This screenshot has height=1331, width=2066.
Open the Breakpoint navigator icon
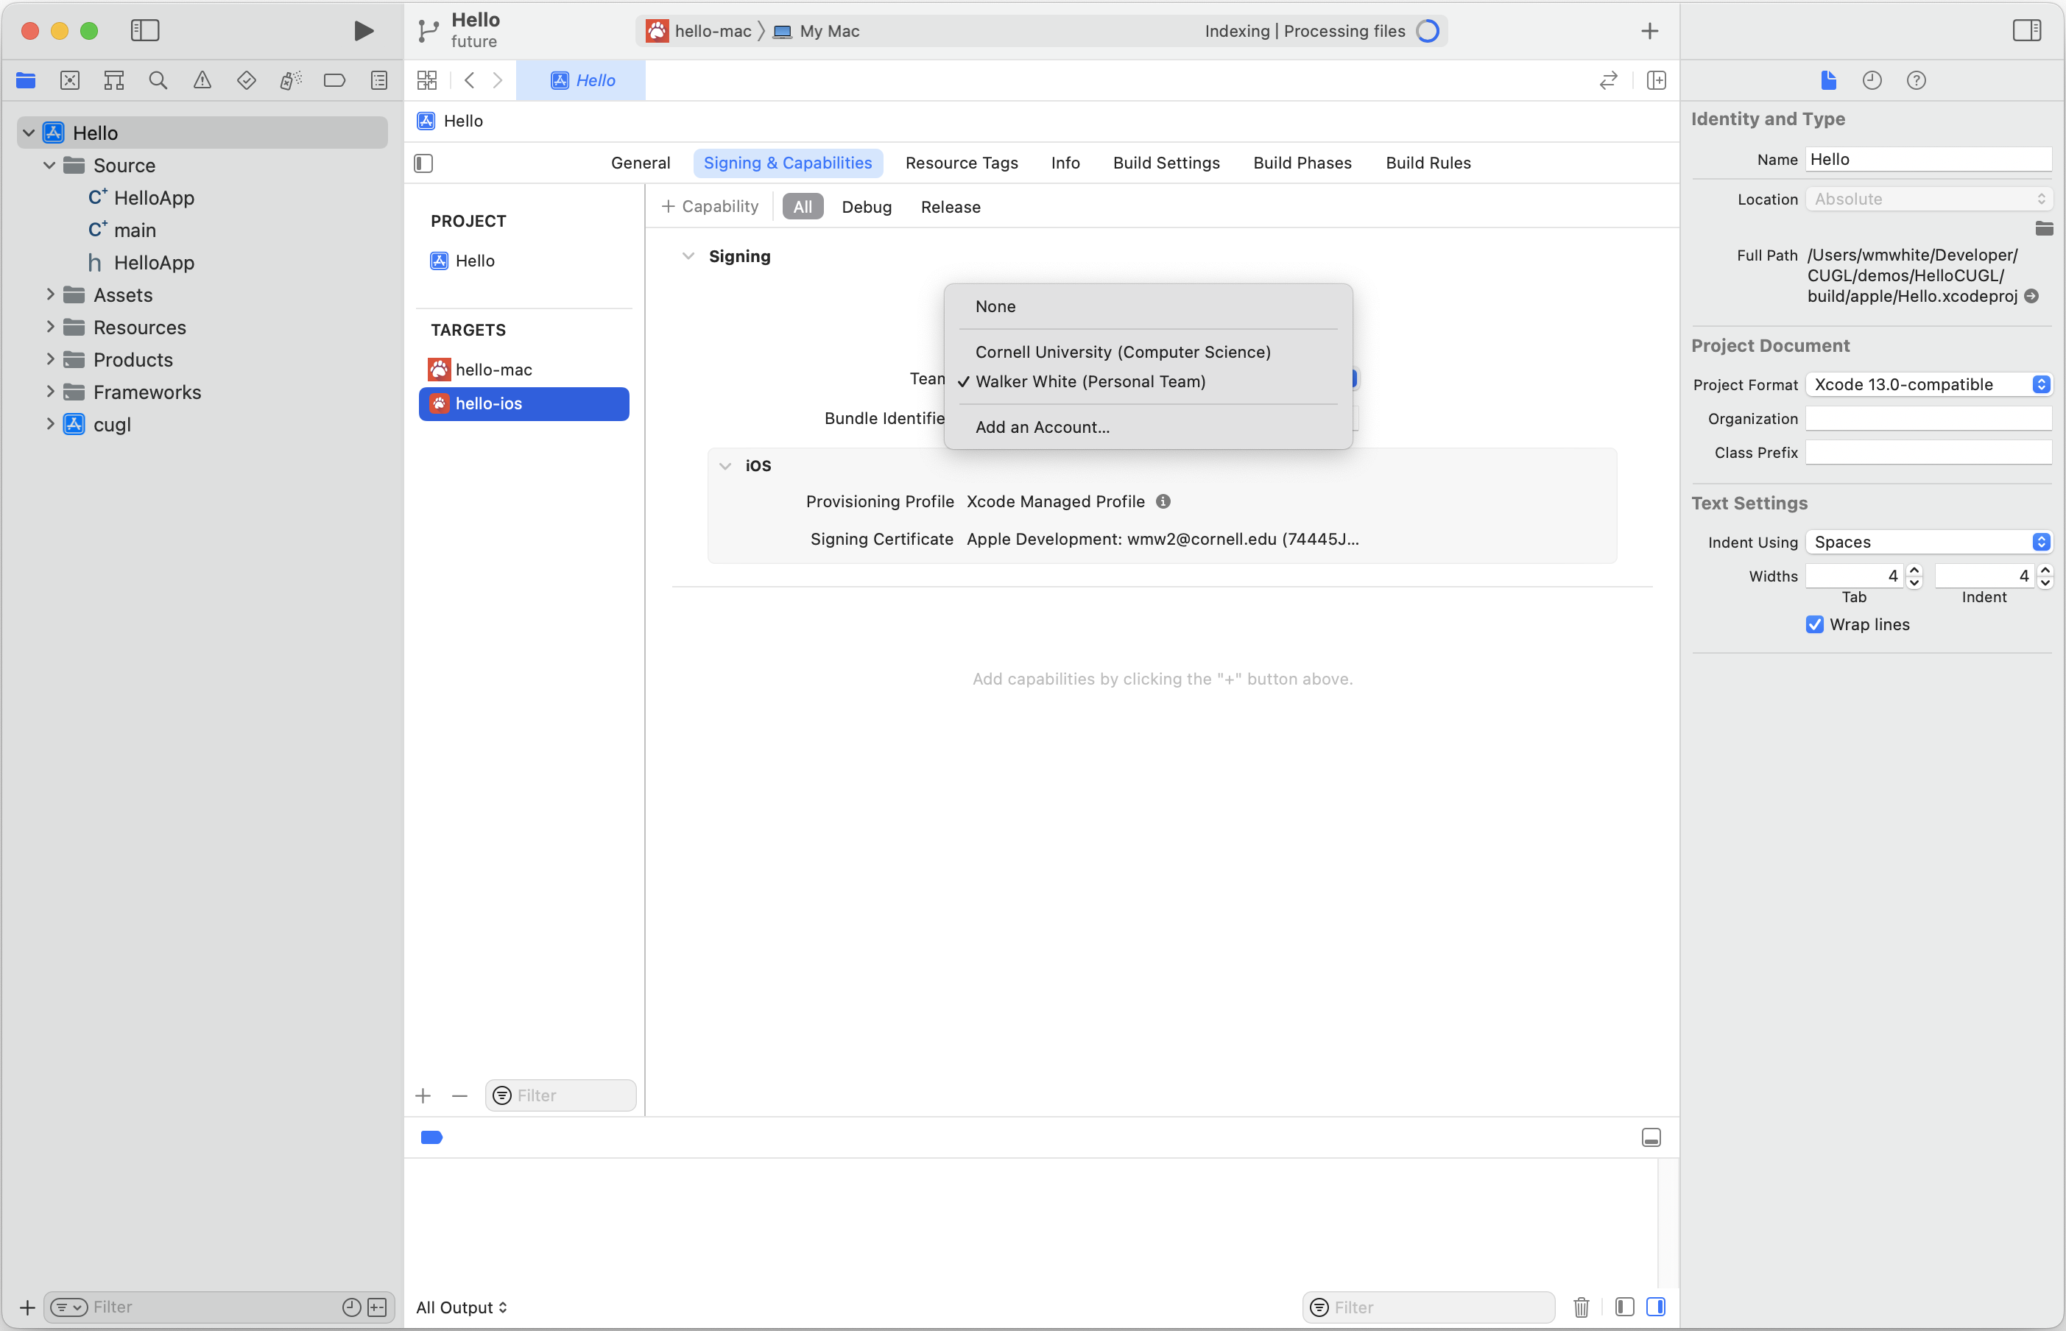[x=334, y=80]
